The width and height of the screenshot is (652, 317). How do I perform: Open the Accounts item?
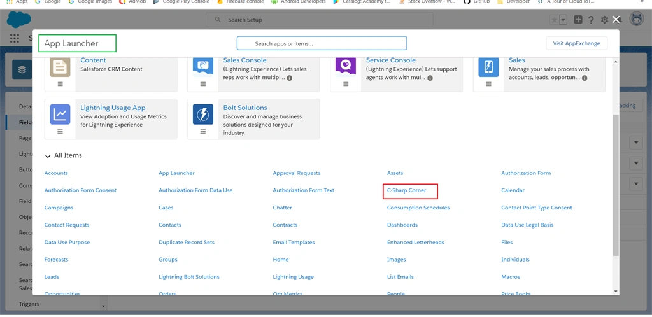pyautogui.click(x=56, y=173)
